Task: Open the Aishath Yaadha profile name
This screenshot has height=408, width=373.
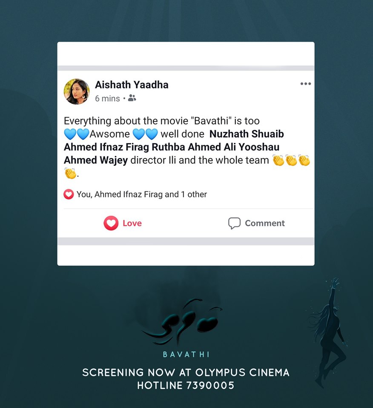Action: [132, 85]
